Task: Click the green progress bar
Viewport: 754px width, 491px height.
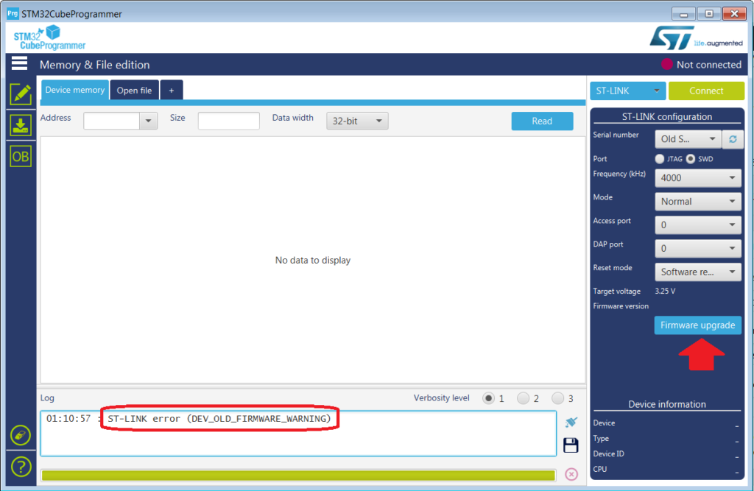Action: pyautogui.click(x=298, y=476)
